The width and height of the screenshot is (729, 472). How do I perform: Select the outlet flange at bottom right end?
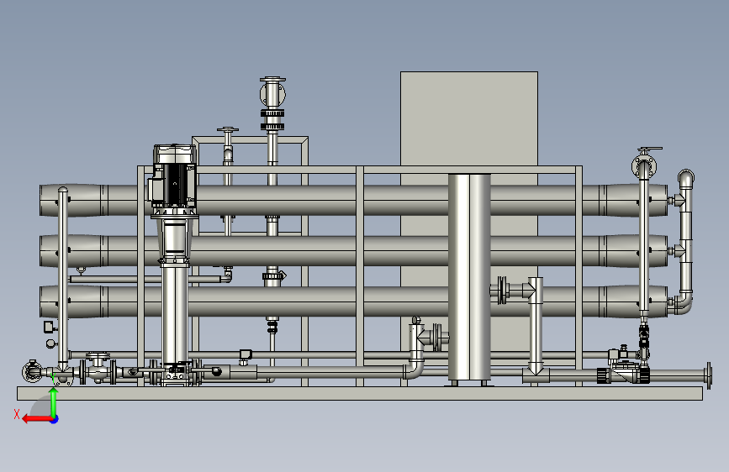(708, 375)
